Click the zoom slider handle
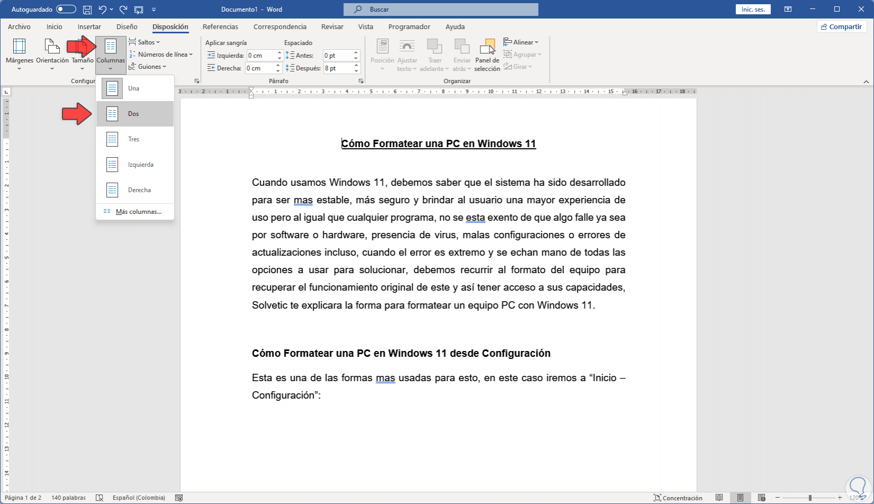 tap(810, 498)
